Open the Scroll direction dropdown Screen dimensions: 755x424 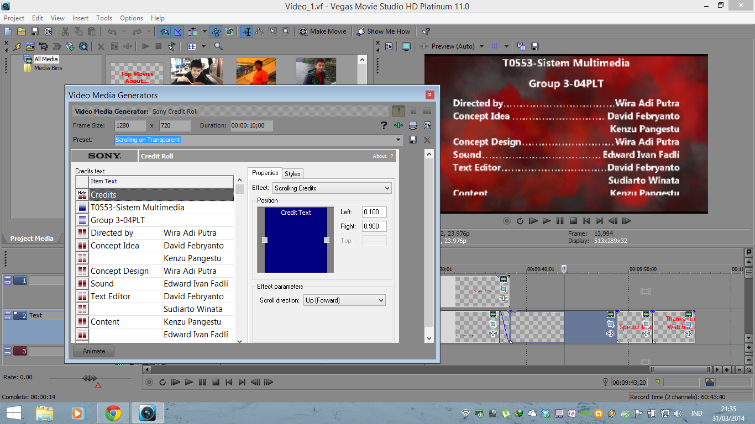coord(381,300)
